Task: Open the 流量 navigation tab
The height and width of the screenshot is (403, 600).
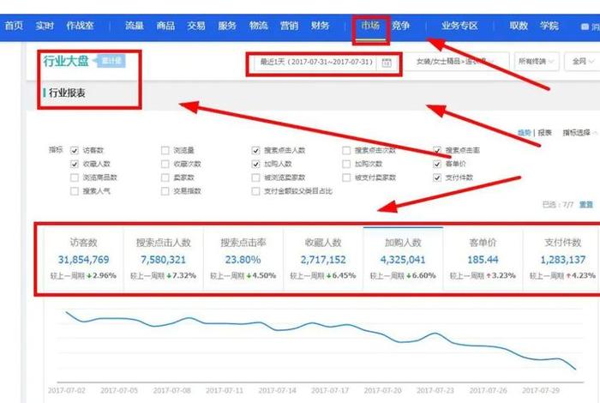Action: point(135,26)
